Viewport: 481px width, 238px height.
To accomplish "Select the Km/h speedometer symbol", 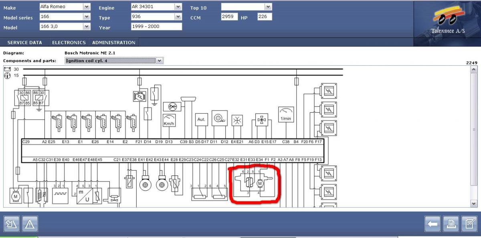I will 169,120.
